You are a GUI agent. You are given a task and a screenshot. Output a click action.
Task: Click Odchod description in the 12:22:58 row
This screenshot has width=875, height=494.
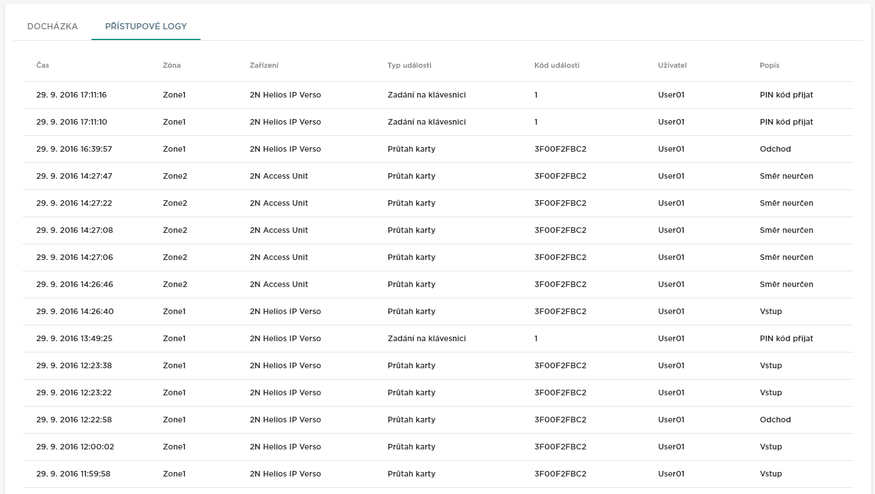pos(775,420)
